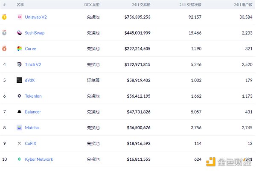
Task: Click the 1,662 transactions value
Action: pos(196,96)
